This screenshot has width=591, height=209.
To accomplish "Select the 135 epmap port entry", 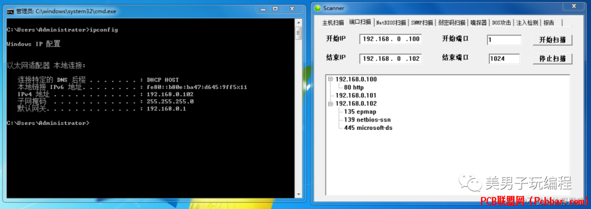I will point(360,112).
